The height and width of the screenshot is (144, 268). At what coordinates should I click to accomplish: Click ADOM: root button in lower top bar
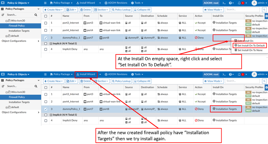[x=211, y=74]
